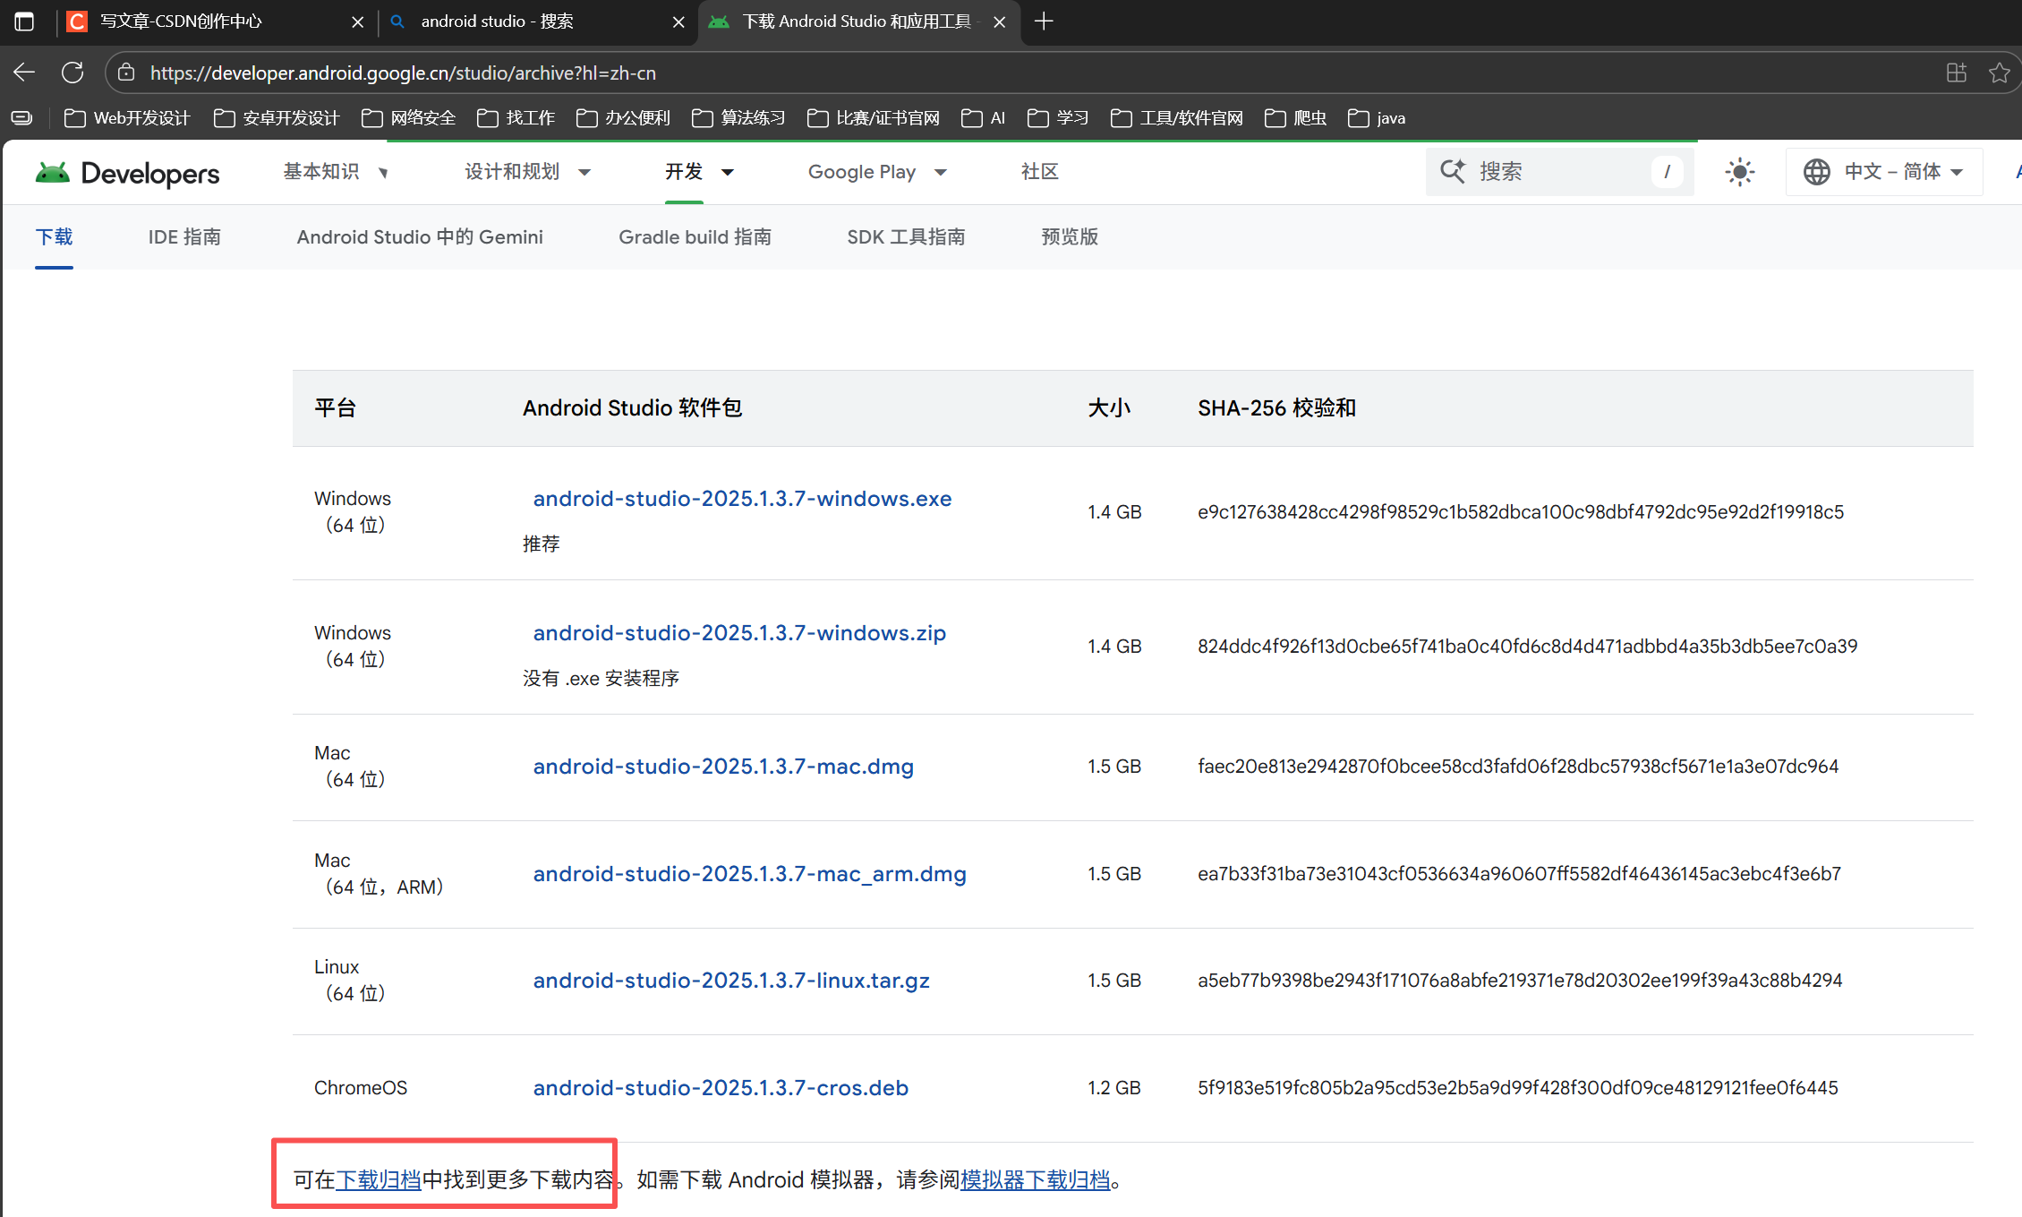Click the SHA-256 校验和 column header
Screen dimensions: 2022x1217
point(1276,408)
